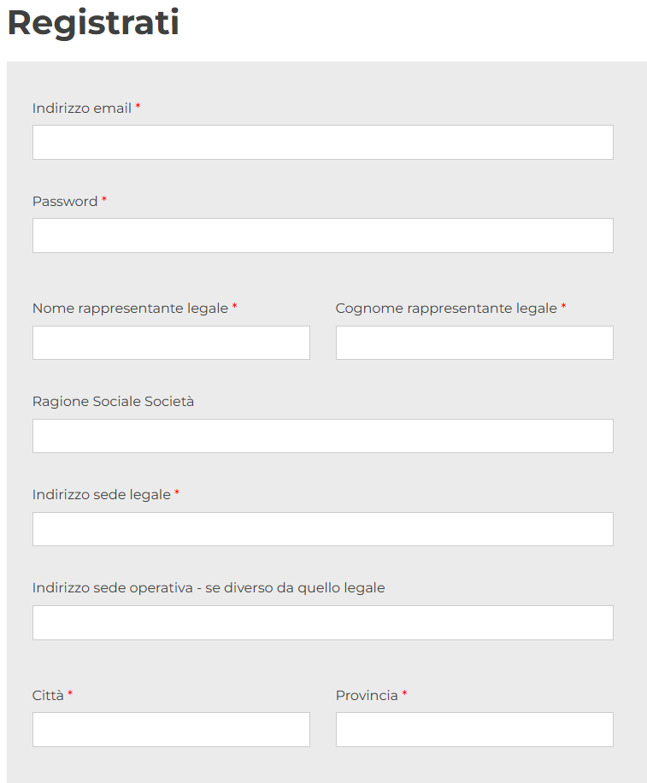Screen dimensions: 647x783
Task: Click the "Città" label text
Action: [48, 696]
